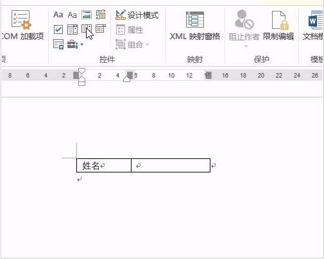This screenshot has width=324, height=259.
Task: Insert a combo box content control
Action: point(72,29)
